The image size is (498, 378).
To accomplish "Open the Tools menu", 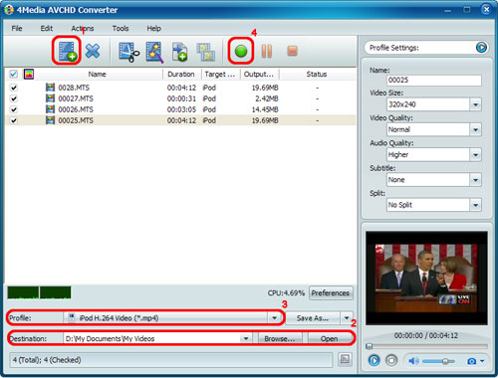I will [121, 29].
